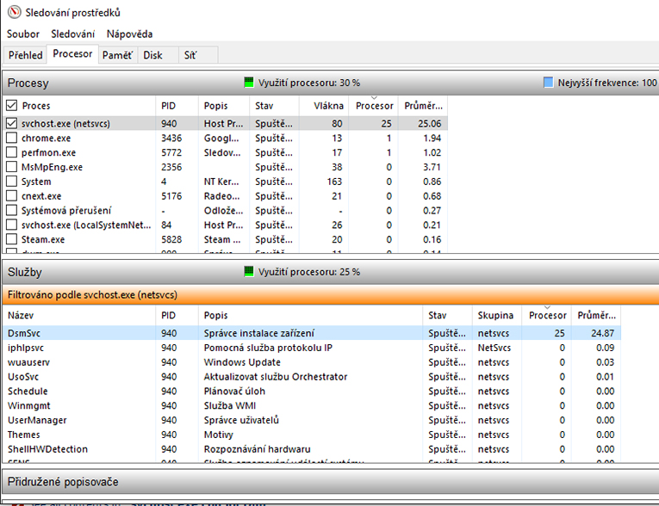Viewport: 659px width, 506px height.
Task: Sort processes by the Vlákna column header
Action: coord(324,106)
